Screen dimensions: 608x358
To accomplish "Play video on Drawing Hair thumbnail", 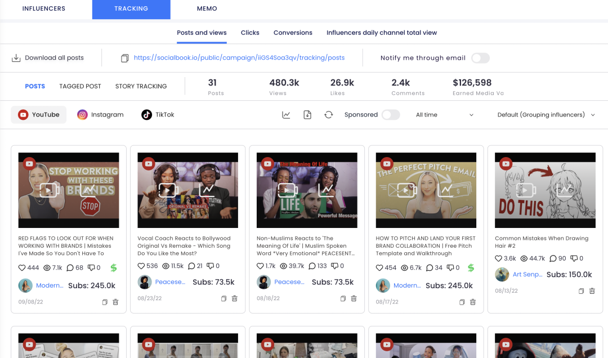I will click(526, 190).
